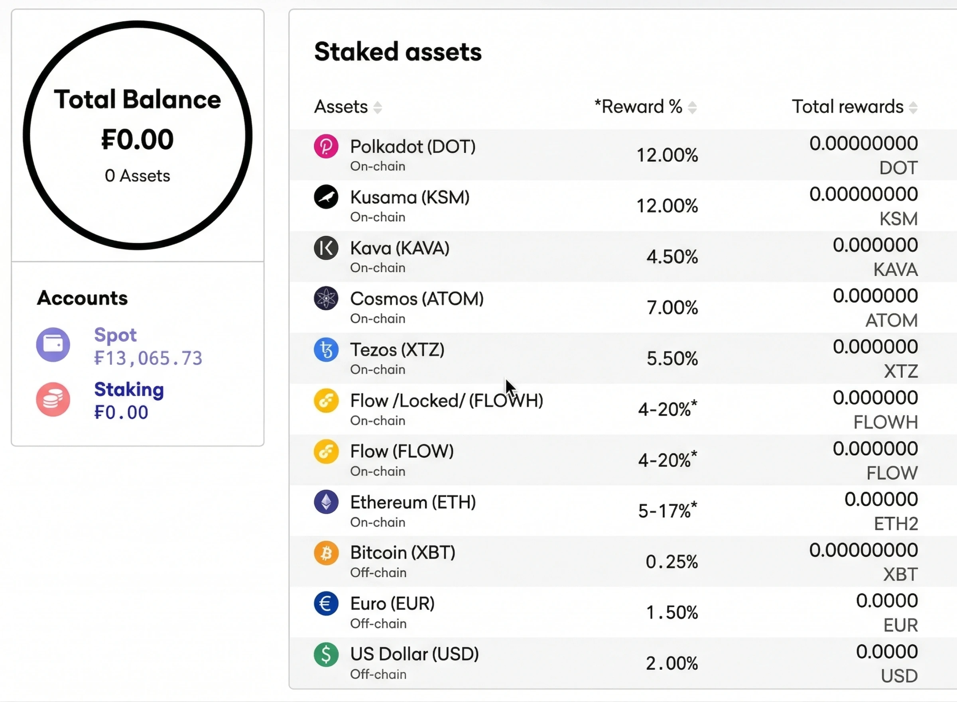Sort the table by Reward % column

[x=693, y=107]
